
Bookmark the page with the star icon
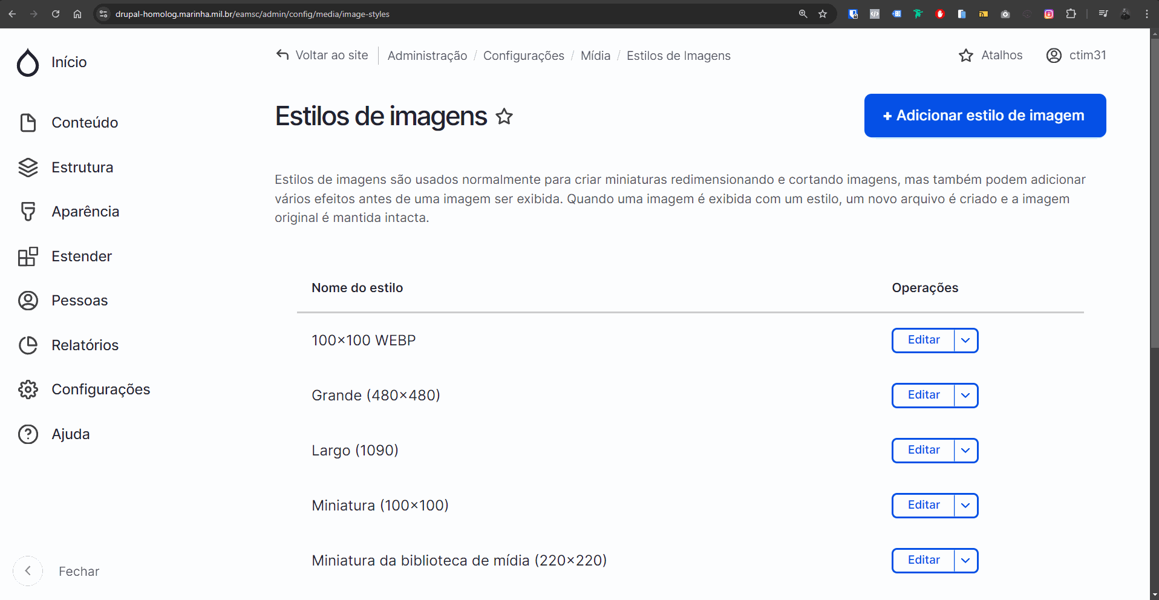(823, 14)
